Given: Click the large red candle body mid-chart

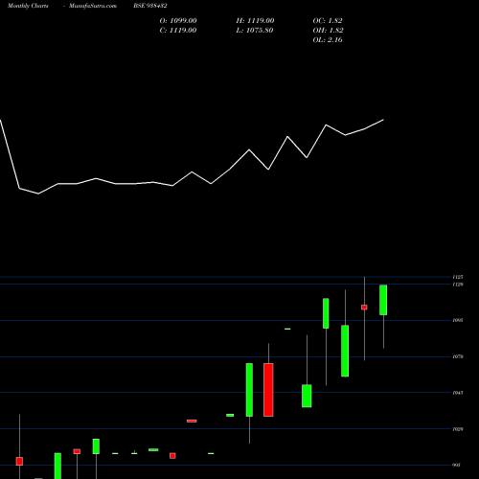Looking at the screenshot, I should (x=268, y=390).
